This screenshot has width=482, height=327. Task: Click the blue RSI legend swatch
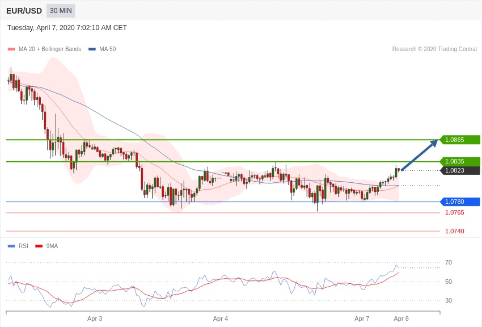click(11, 246)
